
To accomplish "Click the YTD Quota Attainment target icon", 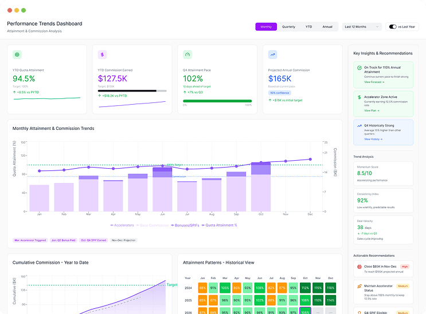I will click(17, 55).
